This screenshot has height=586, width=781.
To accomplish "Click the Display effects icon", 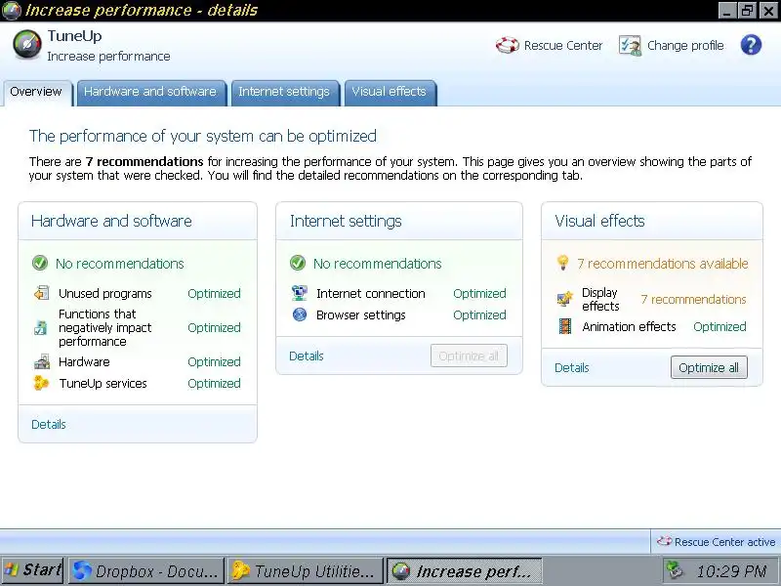I will [x=565, y=299].
